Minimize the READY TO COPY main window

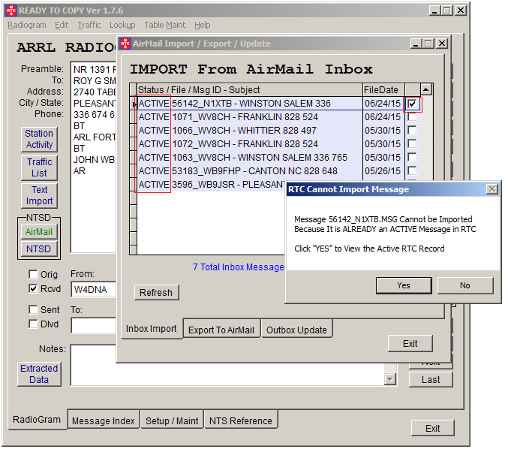click(435, 11)
